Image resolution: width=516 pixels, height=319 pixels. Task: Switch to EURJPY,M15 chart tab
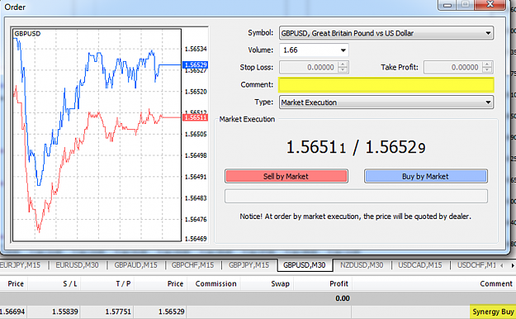(21, 265)
